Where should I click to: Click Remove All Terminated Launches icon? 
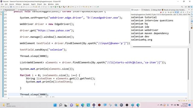pyautogui.click(x=166, y=12)
